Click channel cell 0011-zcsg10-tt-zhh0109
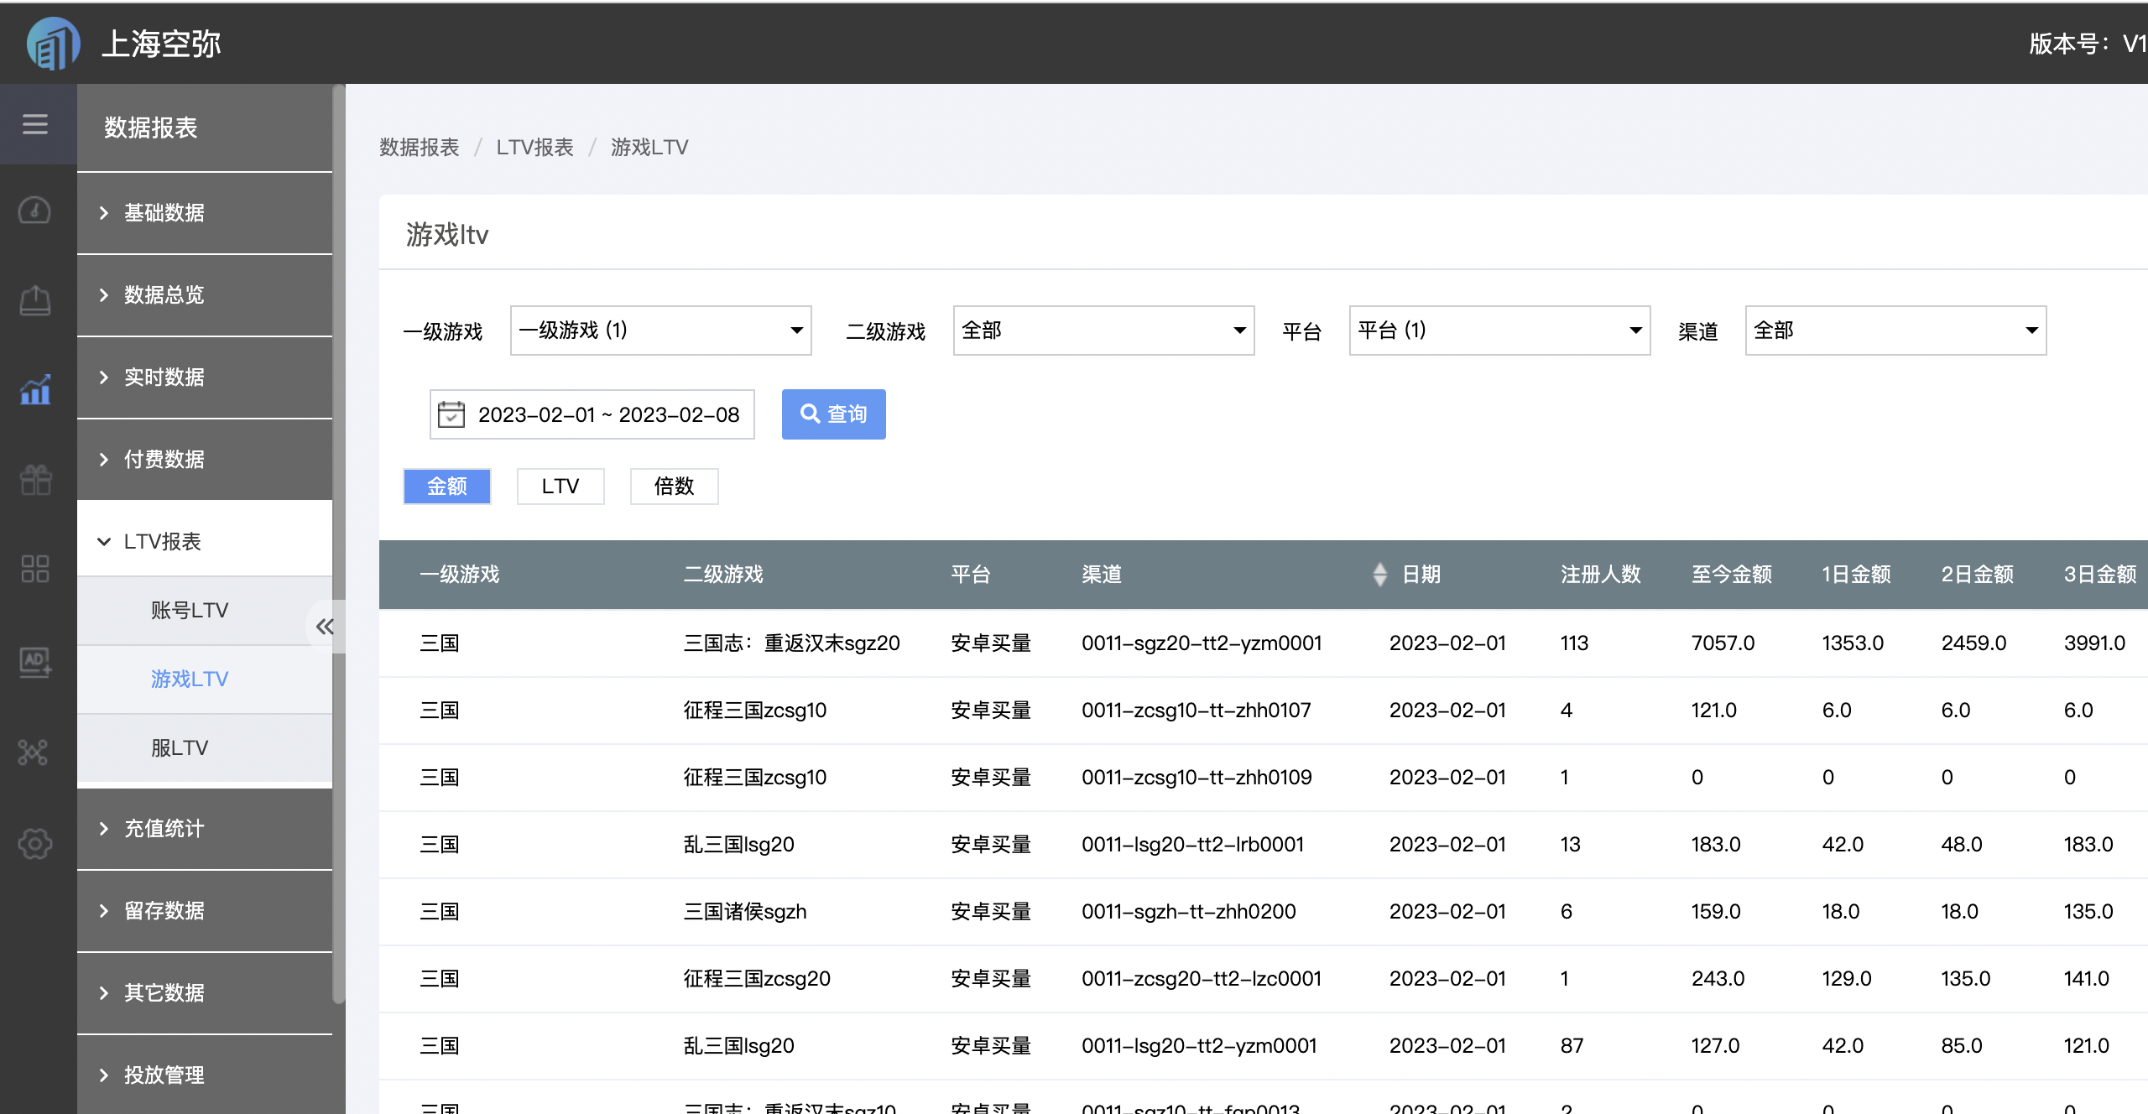Viewport: 2148px width, 1114px height. tap(1197, 778)
